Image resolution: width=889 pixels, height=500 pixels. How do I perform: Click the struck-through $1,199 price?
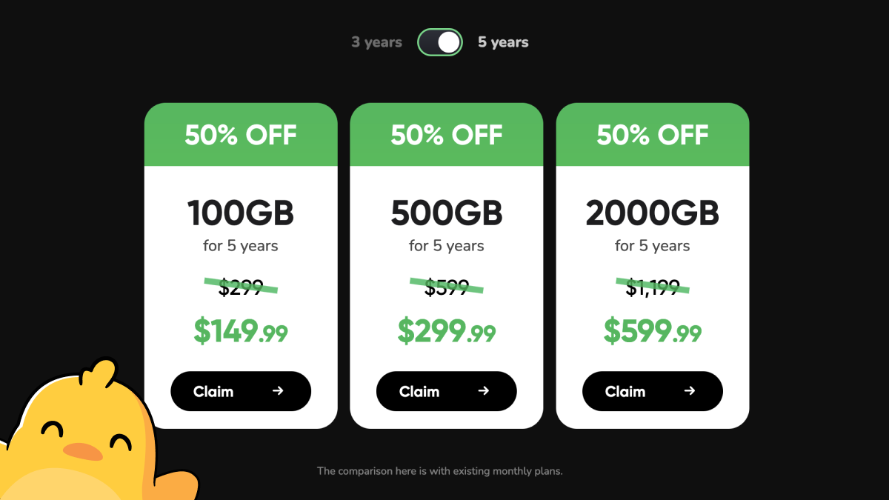[653, 287]
